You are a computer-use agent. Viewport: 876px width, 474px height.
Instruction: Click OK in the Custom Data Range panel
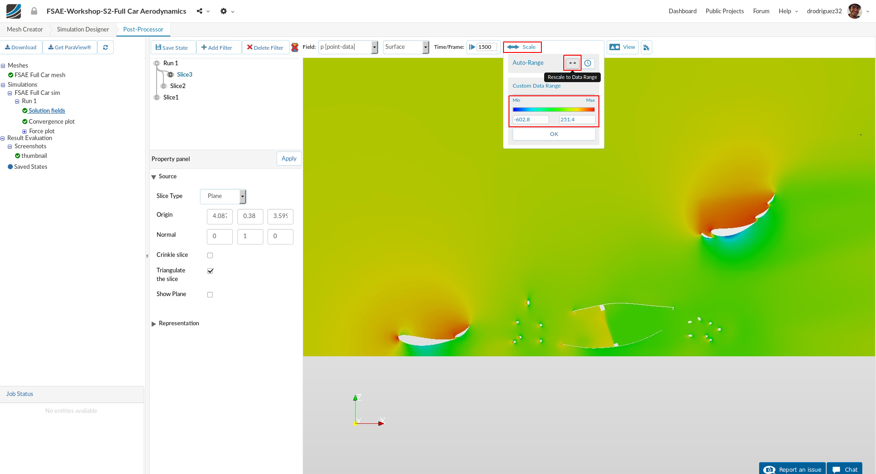554,134
